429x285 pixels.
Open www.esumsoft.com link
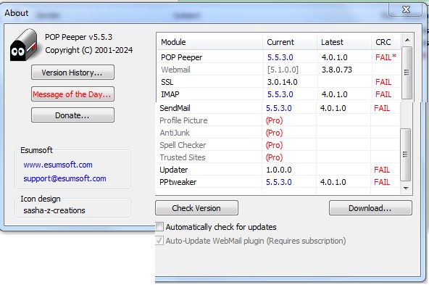58,165
